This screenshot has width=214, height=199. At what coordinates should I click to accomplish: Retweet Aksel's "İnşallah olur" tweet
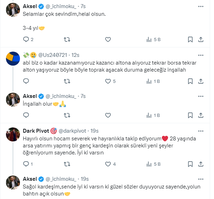coord(67,115)
